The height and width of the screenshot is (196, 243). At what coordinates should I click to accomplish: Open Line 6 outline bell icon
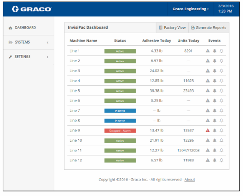pos(221,100)
